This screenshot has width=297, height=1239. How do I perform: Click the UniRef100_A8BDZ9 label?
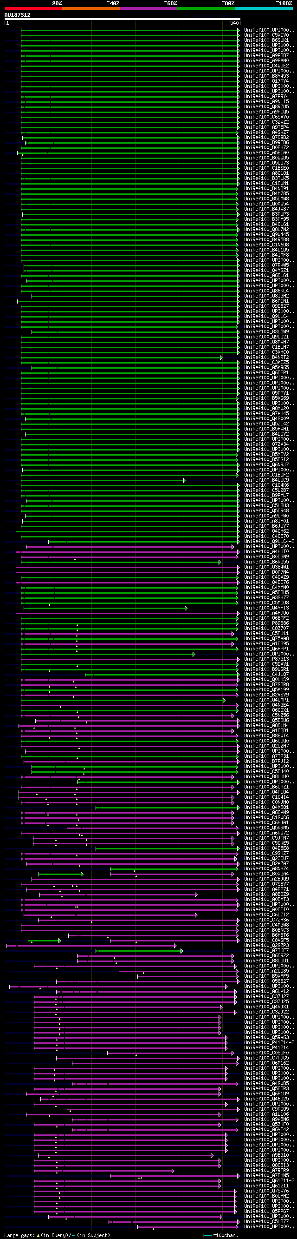point(266,894)
